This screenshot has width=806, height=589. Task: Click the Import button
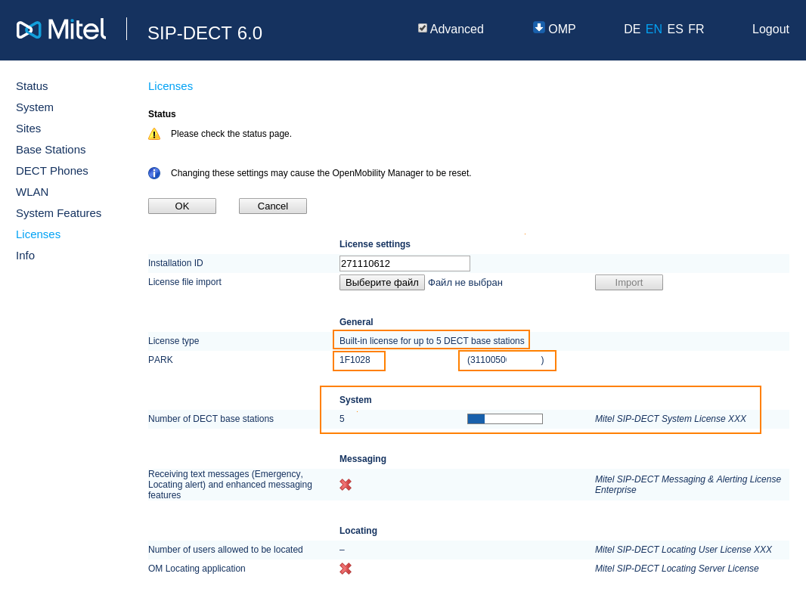[628, 283]
